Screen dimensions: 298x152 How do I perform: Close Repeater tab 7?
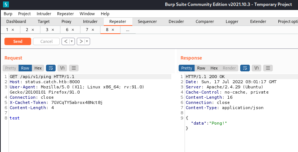93,30
